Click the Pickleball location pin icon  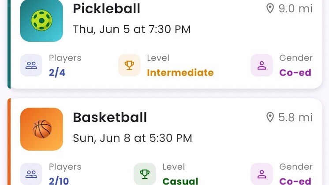270,8
